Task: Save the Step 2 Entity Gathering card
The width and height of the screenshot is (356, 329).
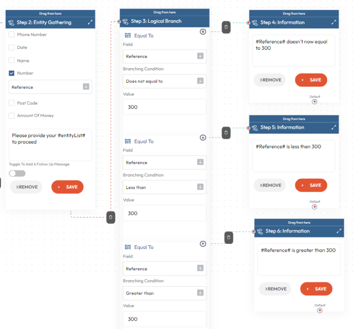Action: point(68,187)
